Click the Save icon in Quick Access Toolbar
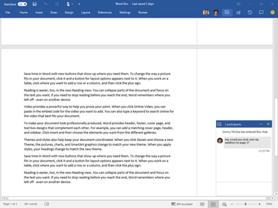This screenshot has height=208, width=278. pos(35,4)
